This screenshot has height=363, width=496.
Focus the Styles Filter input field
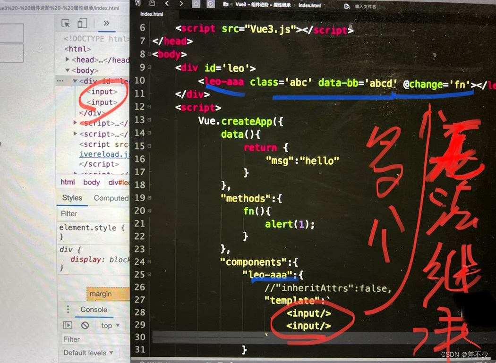pyautogui.click(x=94, y=214)
